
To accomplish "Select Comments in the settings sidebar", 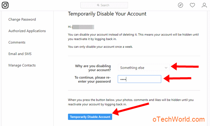I will coord(17,42).
